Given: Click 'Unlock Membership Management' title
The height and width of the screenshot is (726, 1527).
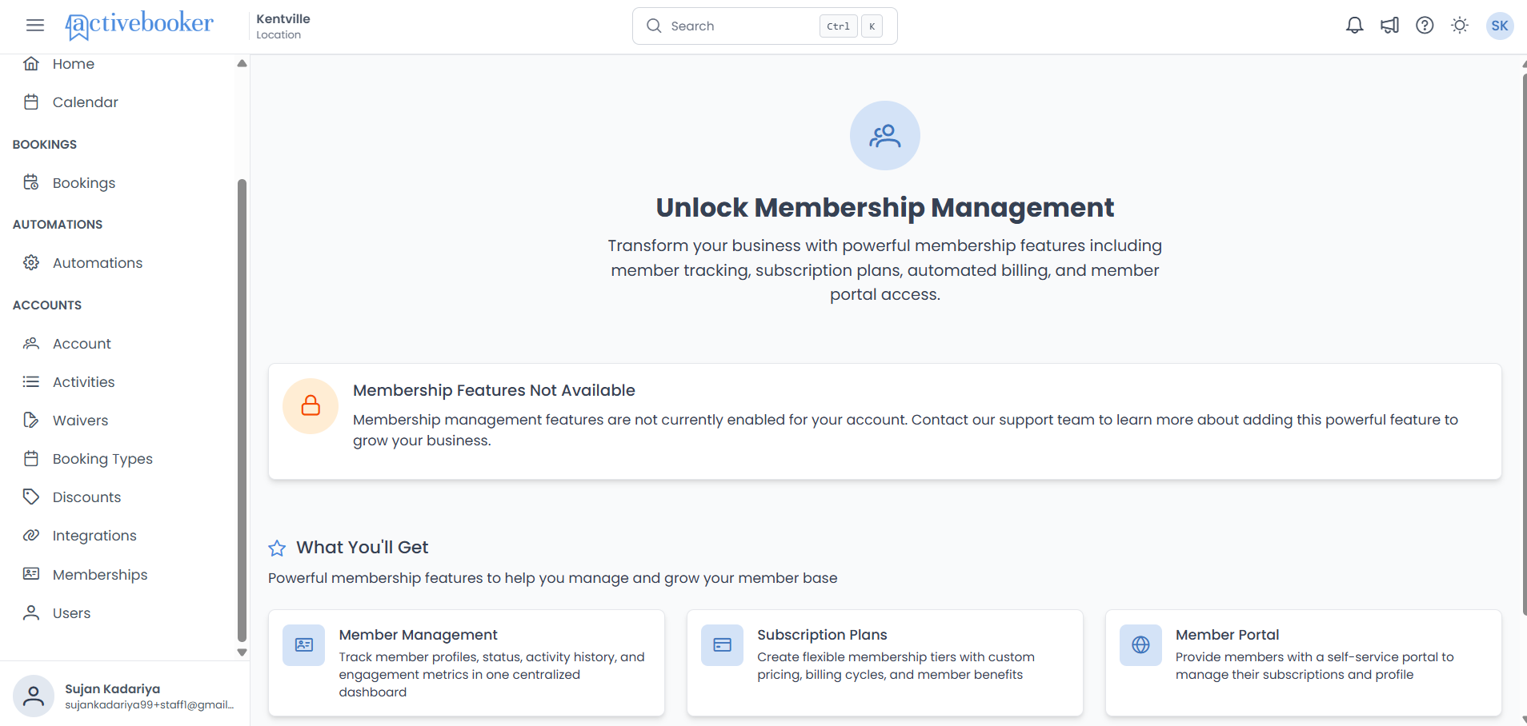Looking at the screenshot, I should pyautogui.click(x=884, y=208).
